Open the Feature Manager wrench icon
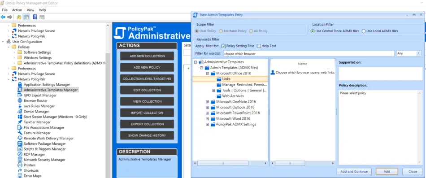The image size is (426, 178). [x=20, y=133]
